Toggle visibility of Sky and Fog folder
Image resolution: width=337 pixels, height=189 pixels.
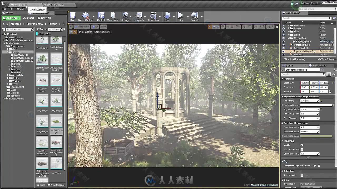tap(284, 38)
